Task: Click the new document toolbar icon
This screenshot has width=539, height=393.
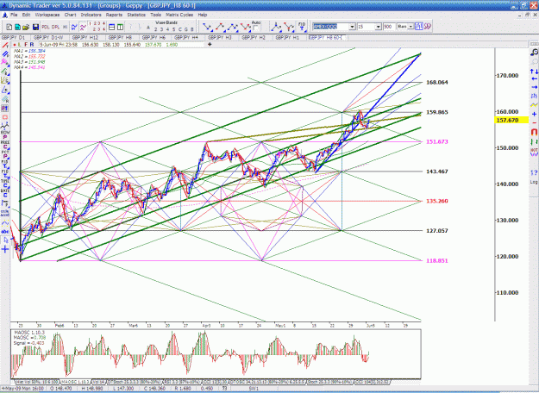Action: click(9, 27)
